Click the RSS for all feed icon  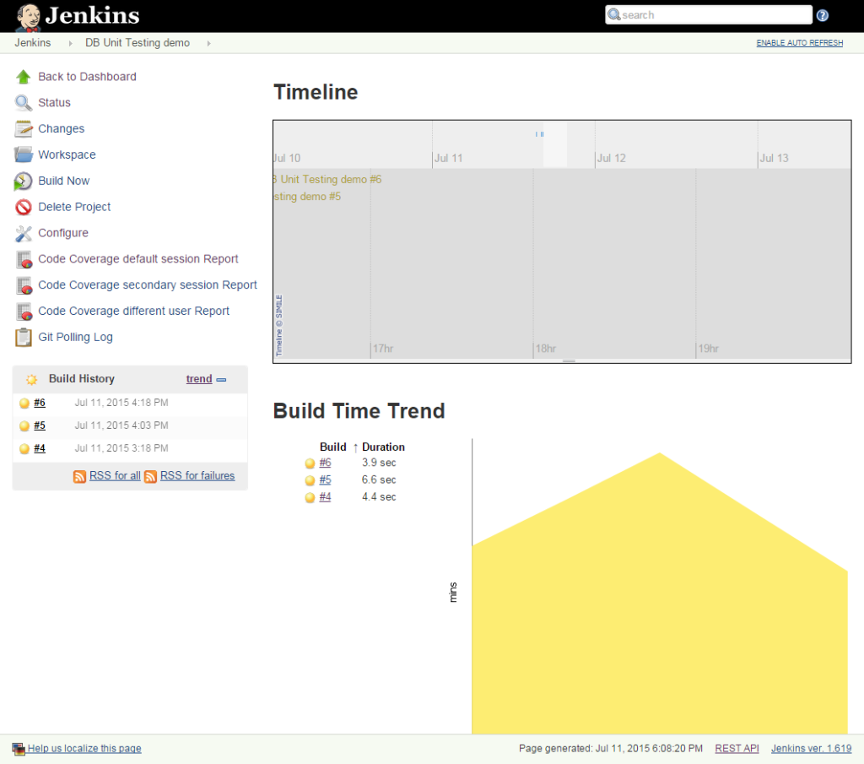(79, 476)
